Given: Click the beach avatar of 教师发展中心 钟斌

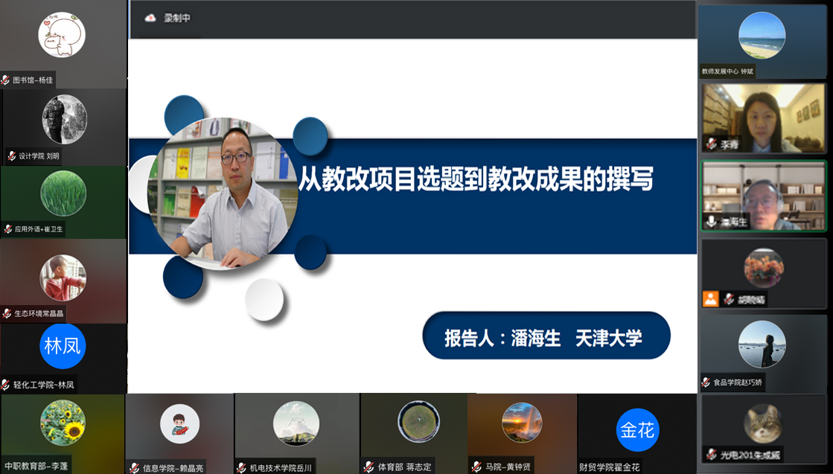Looking at the screenshot, I should [x=762, y=35].
